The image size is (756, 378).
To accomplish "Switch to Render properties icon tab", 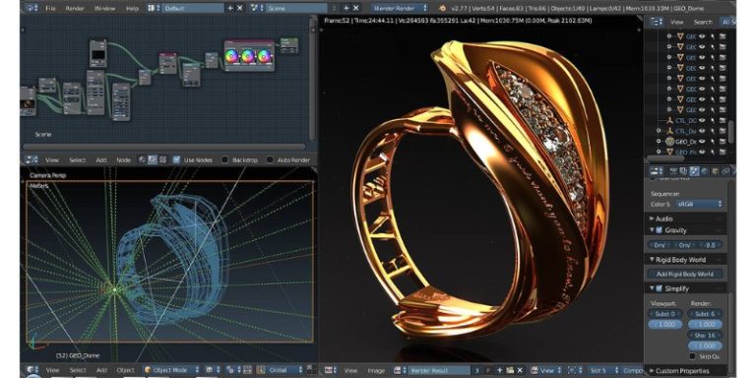I will (672, 170).
